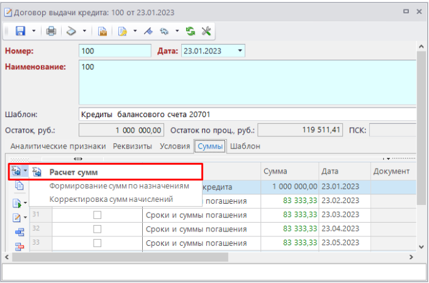Screen dimensions: 429x283
Task: Click the Save (floppy disk) toolbar icon
Action: click(x=20, y=31)
